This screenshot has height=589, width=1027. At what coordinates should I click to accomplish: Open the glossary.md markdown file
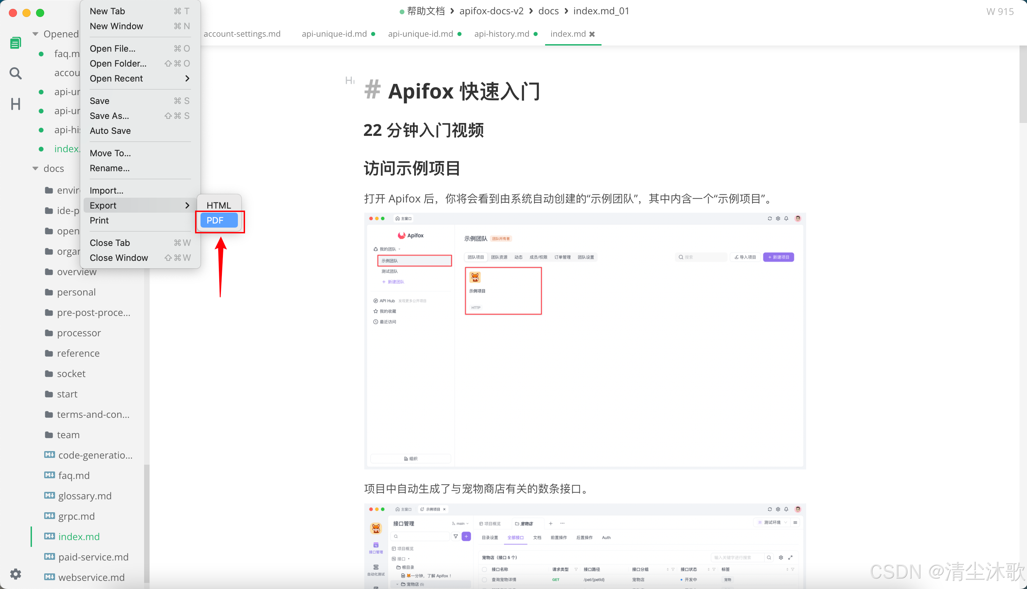coord(85,496)
